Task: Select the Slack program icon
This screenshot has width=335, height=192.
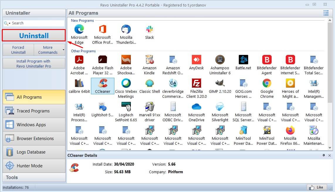Action: click(x=150, y=29)
